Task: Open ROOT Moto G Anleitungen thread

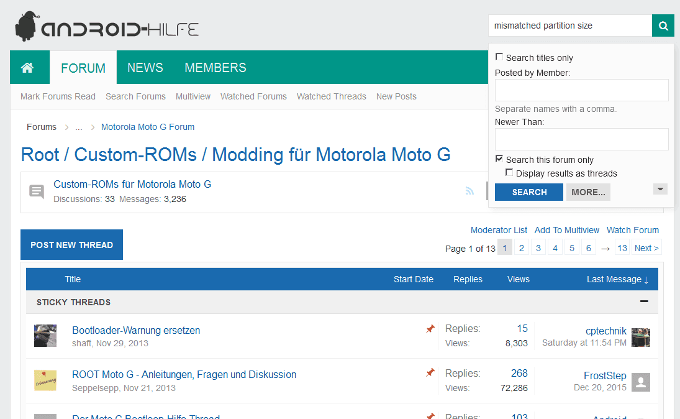Action: point(184,375)
